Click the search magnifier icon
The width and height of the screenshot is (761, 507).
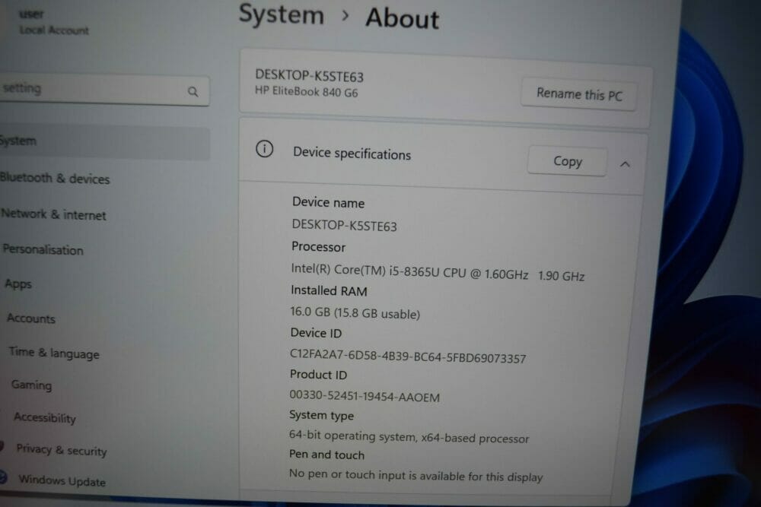pyautogui.click(x=193, y=91)
